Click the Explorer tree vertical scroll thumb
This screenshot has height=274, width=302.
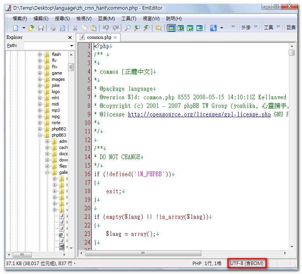click(71, 67)
